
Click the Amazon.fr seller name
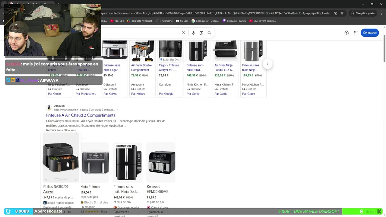click(x=138, y=85)
